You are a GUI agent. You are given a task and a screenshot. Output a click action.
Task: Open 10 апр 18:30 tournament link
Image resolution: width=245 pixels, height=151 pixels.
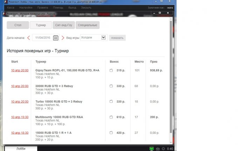[x=20, y=133]
